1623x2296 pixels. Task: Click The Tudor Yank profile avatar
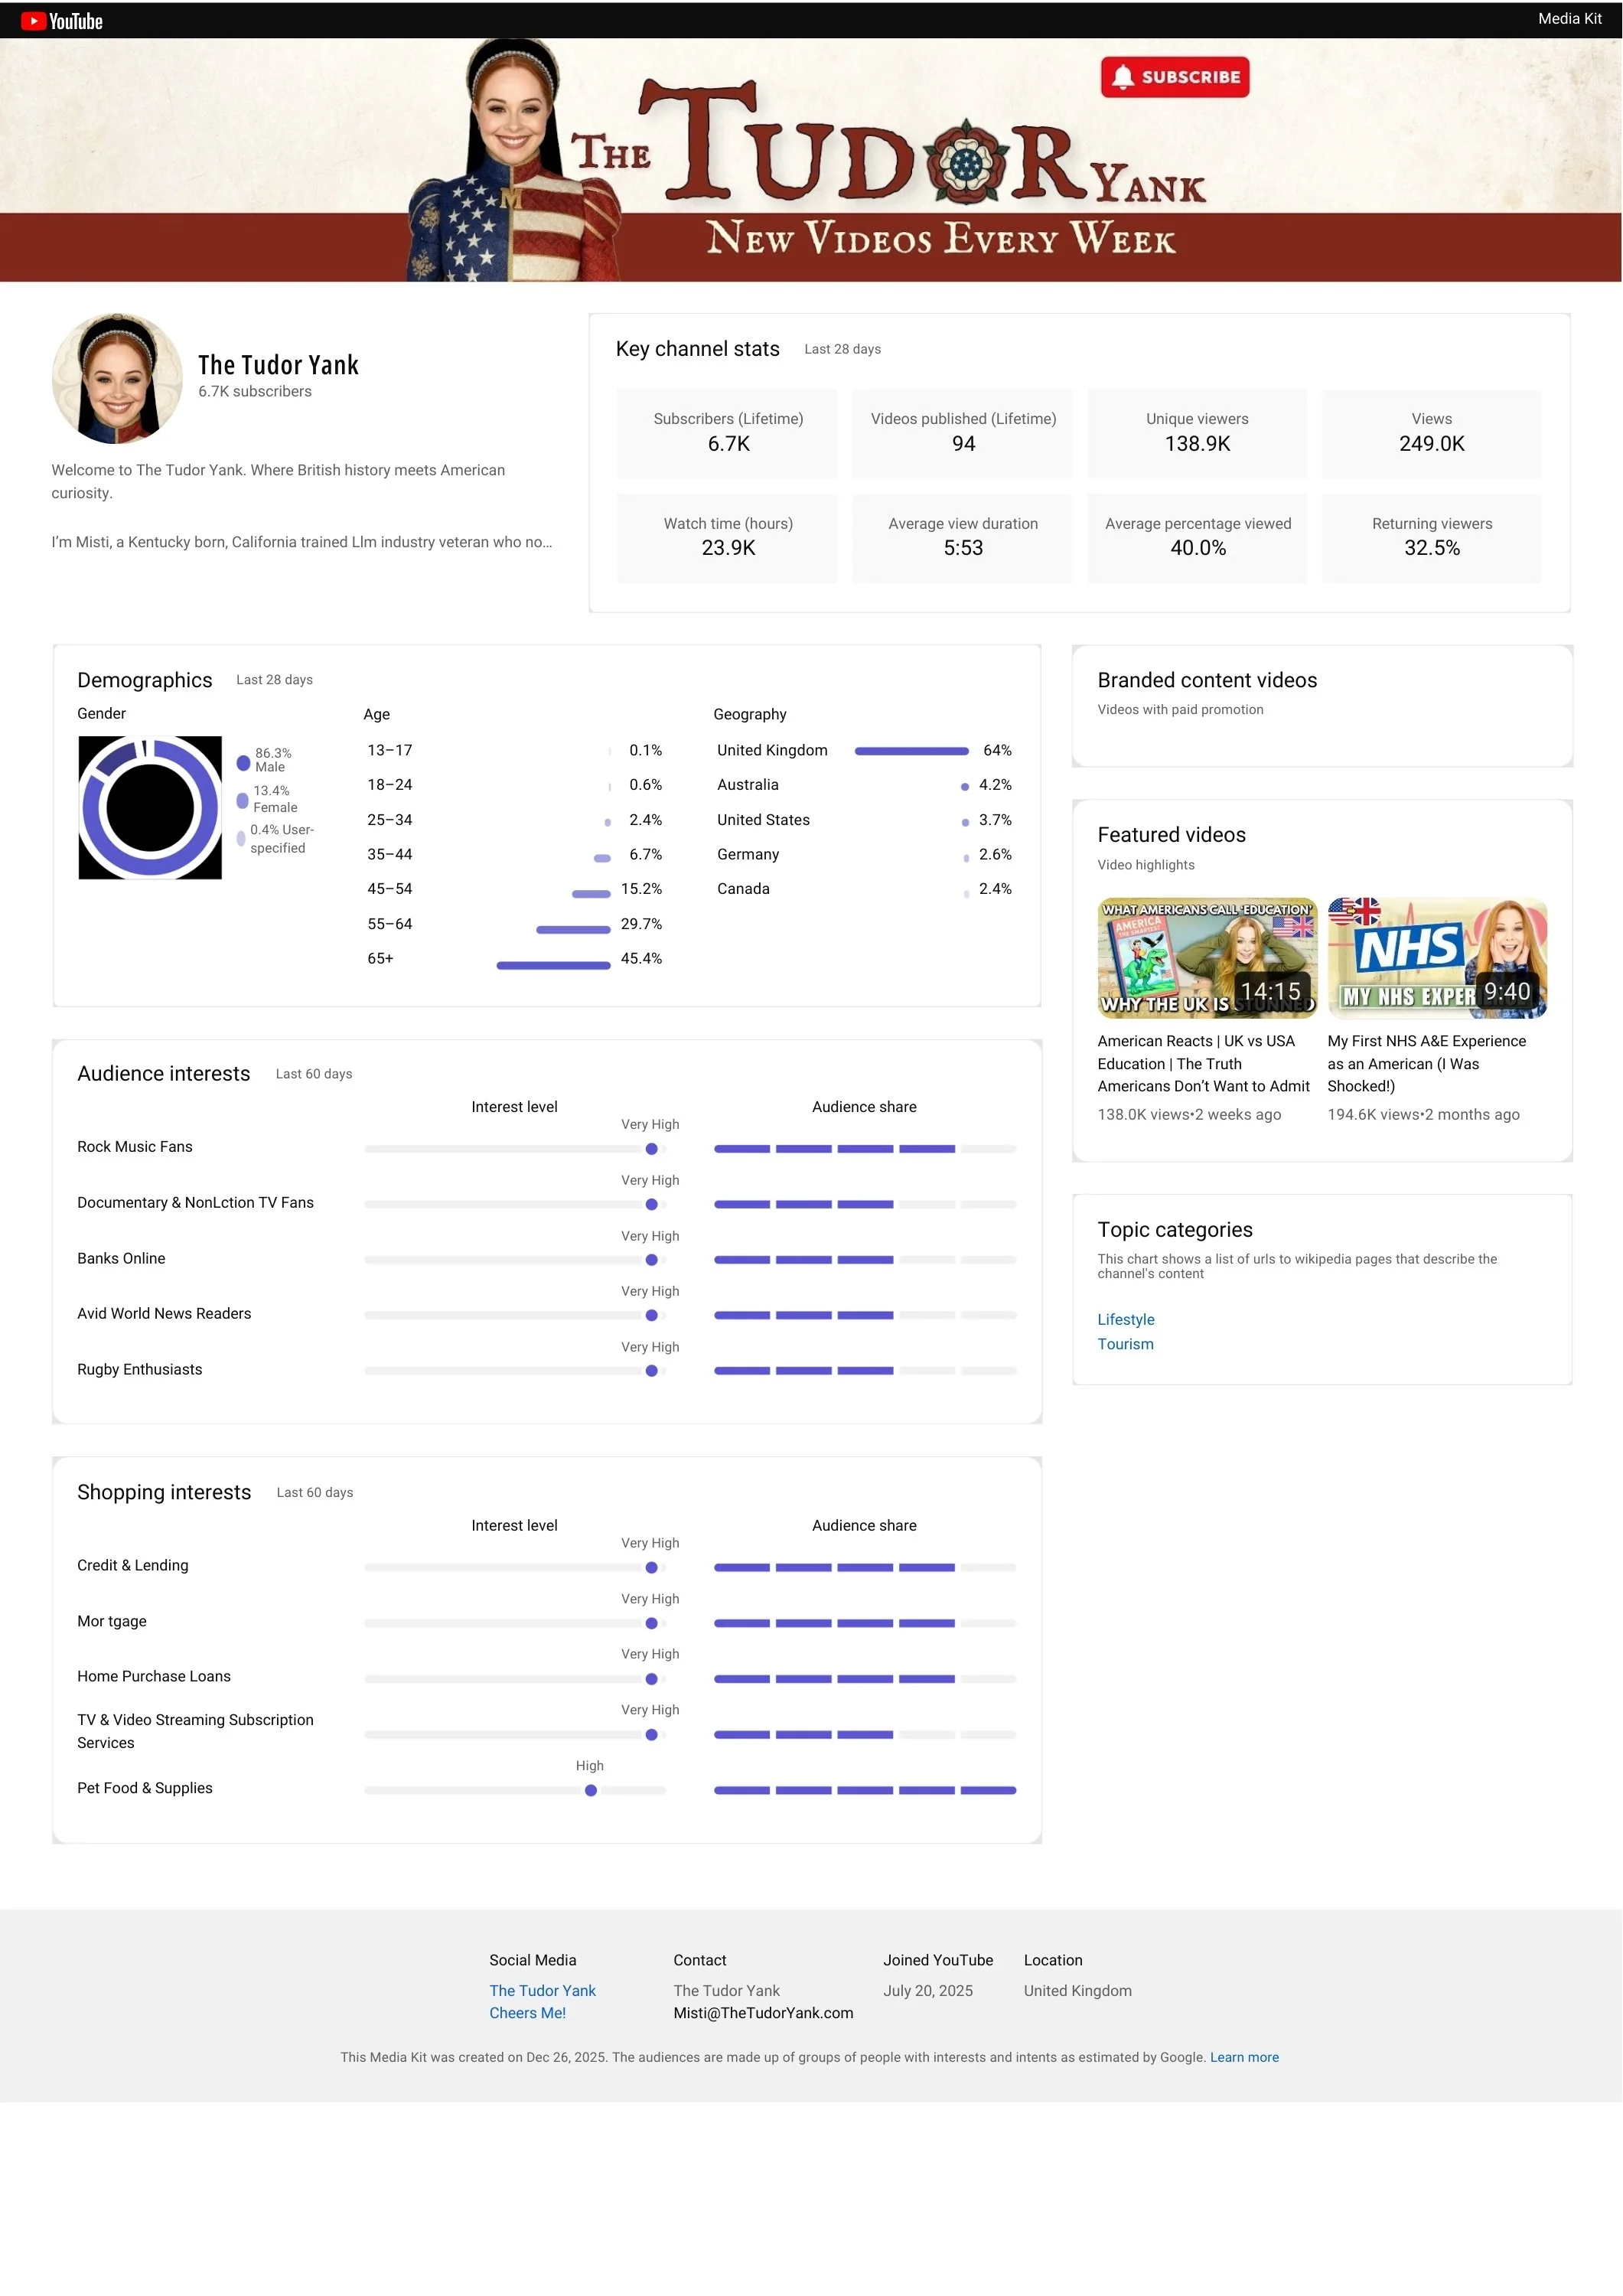pos(117,378)
